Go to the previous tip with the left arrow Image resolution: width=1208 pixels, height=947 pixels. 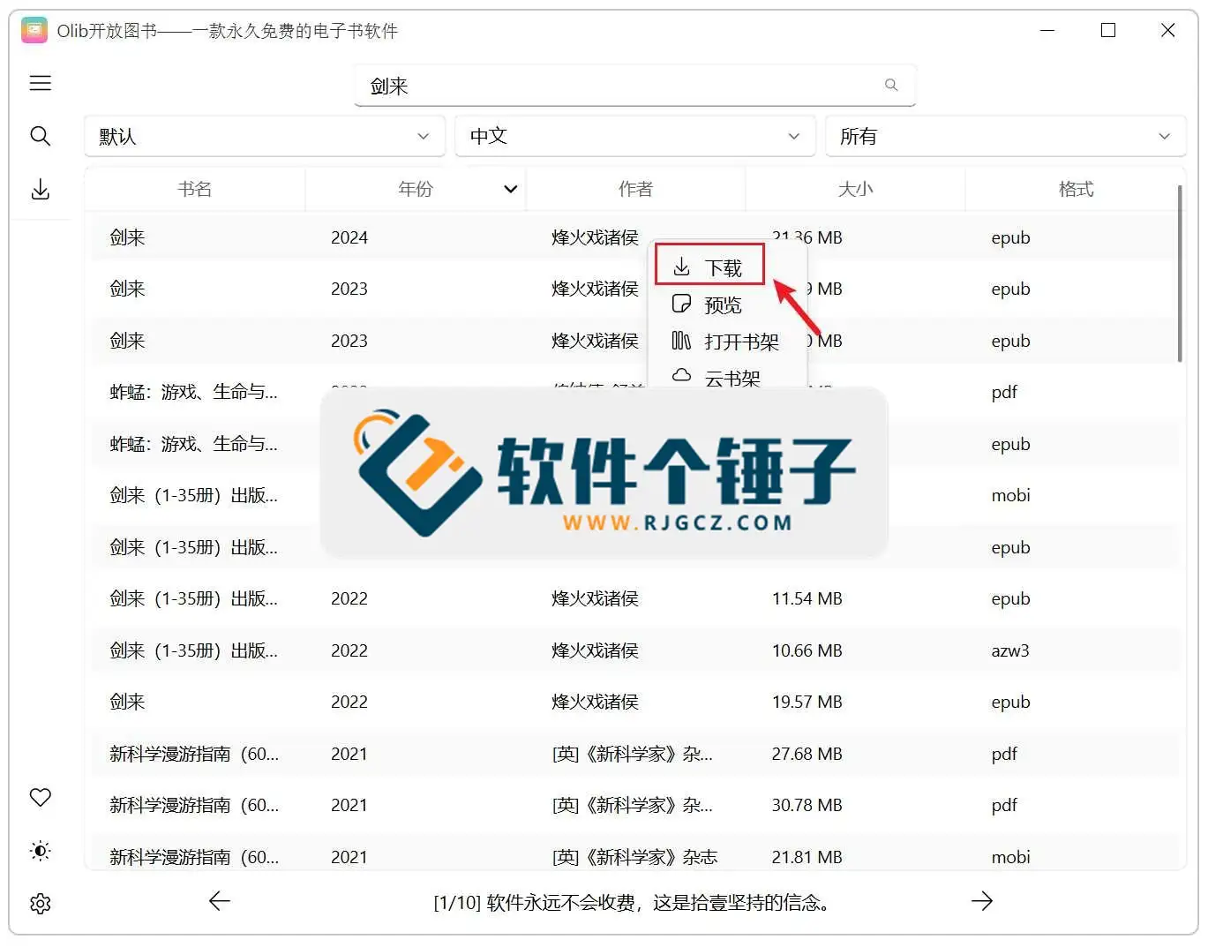219,901
